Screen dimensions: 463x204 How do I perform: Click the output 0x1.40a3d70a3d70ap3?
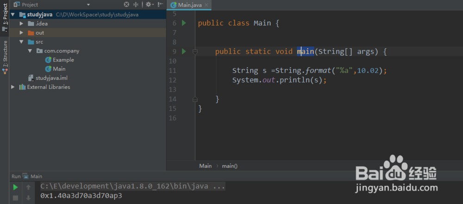(x=81, y=196)
